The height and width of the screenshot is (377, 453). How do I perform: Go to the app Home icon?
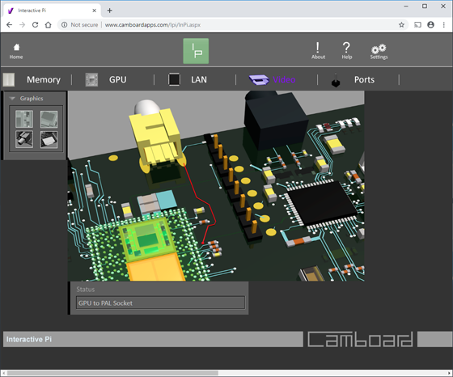16,51
